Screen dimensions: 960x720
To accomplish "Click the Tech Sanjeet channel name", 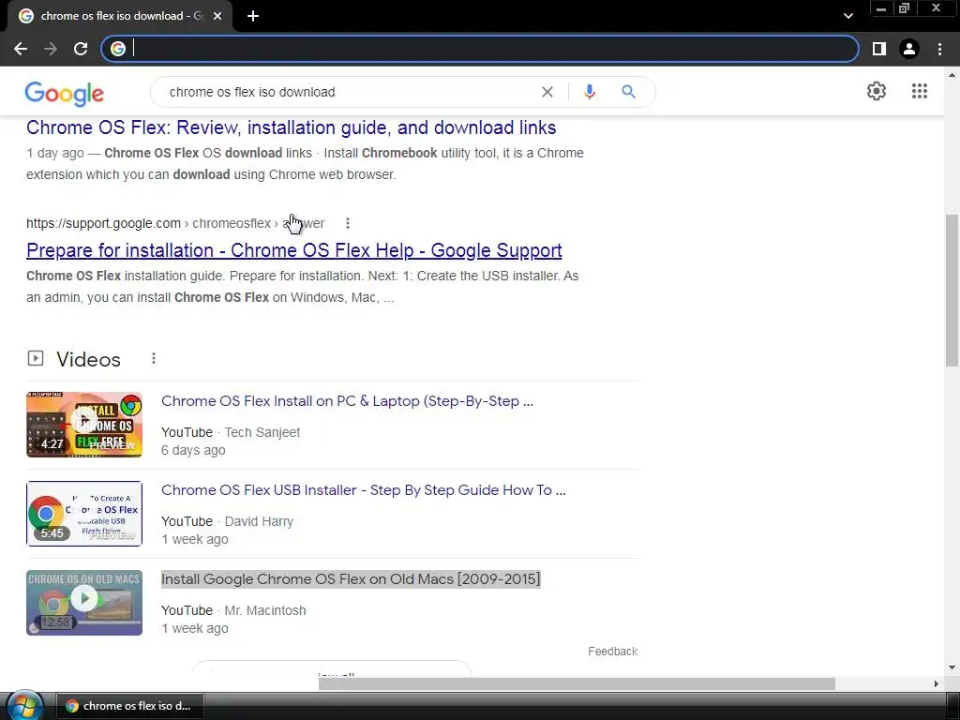I will tap(262, 432).
